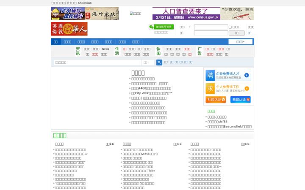Open the census.gov.uk 人口普查 banner
The height and width of the screenshot is (190, 305).
[186, 14]
